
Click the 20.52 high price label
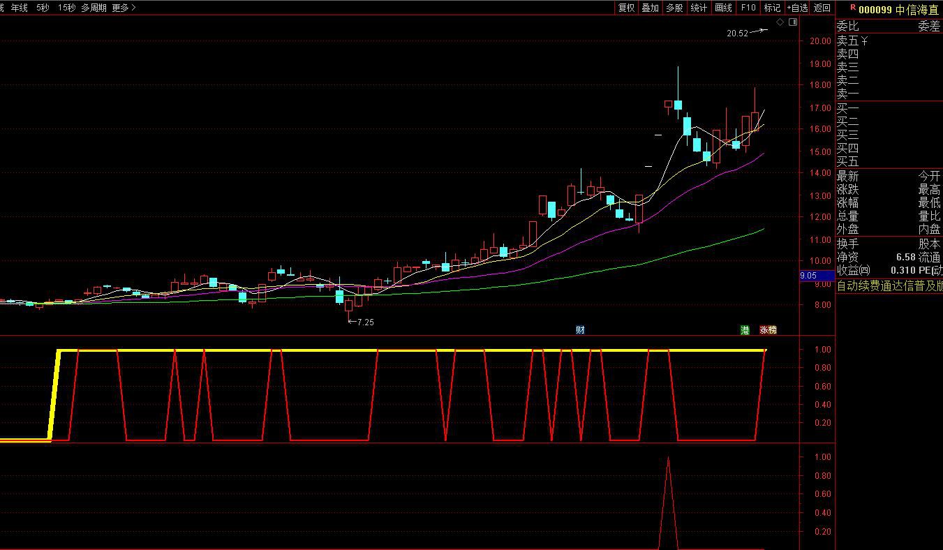(737, 33)
